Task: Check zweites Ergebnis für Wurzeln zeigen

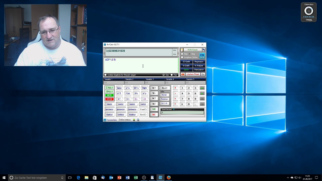Action: click(105, 75)
